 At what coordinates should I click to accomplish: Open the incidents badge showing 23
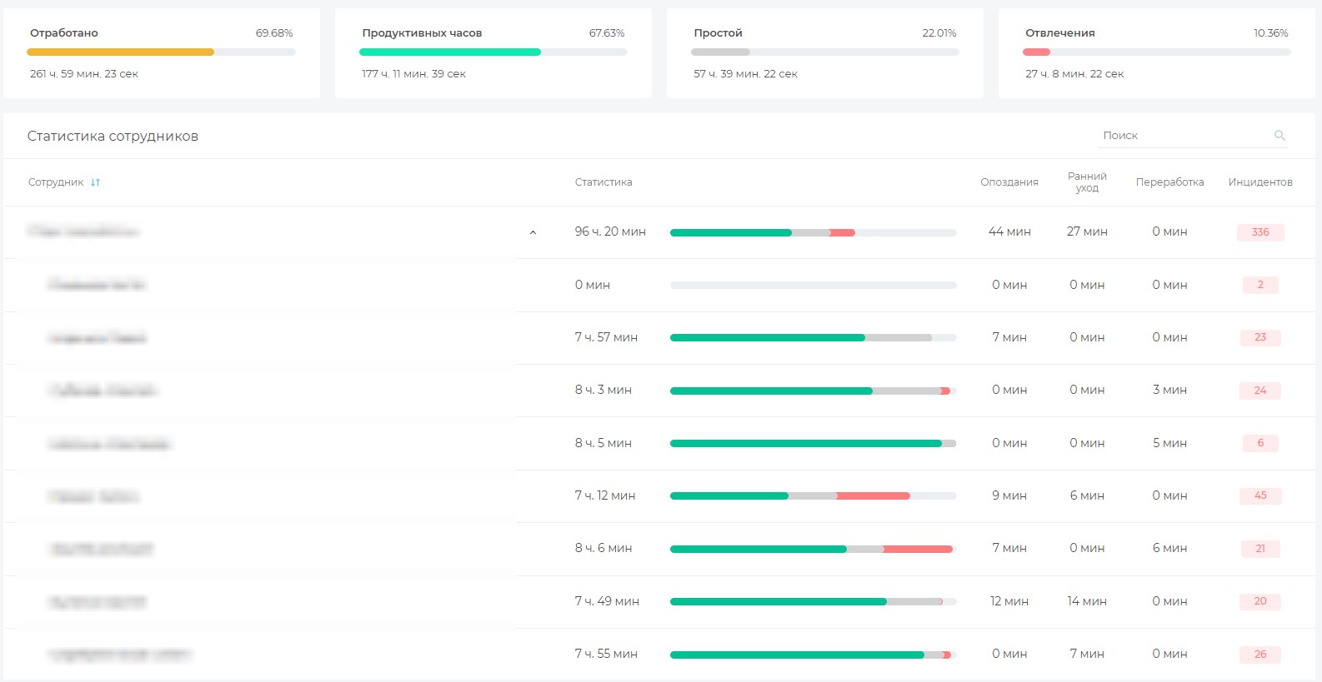[x=1260, y=337]
